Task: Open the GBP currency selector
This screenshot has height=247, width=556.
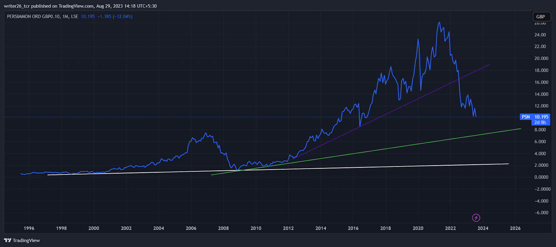Action: tap(542, 17)
